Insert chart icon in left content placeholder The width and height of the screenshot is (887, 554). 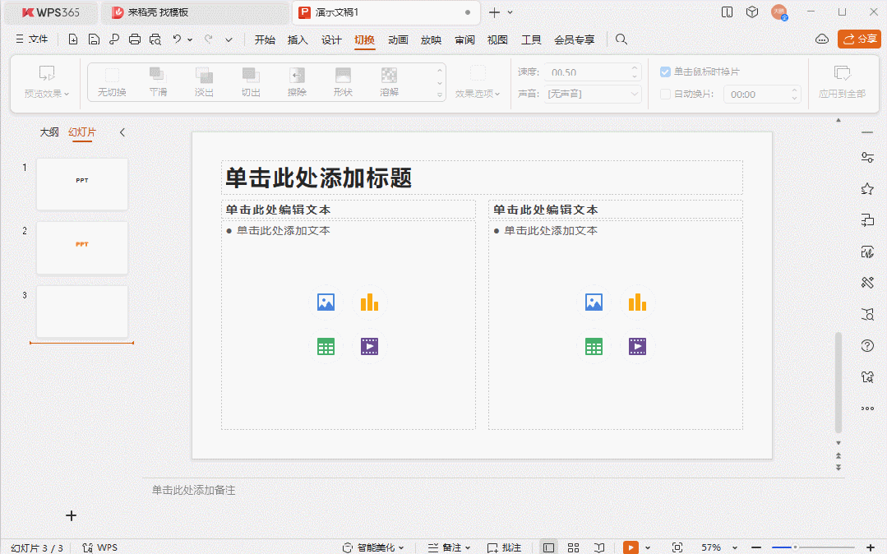point(369,302)
